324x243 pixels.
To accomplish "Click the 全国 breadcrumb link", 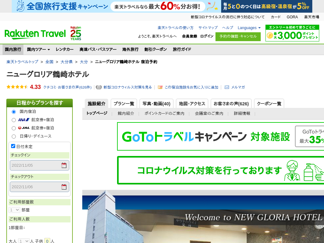I will tap(49, 62).
